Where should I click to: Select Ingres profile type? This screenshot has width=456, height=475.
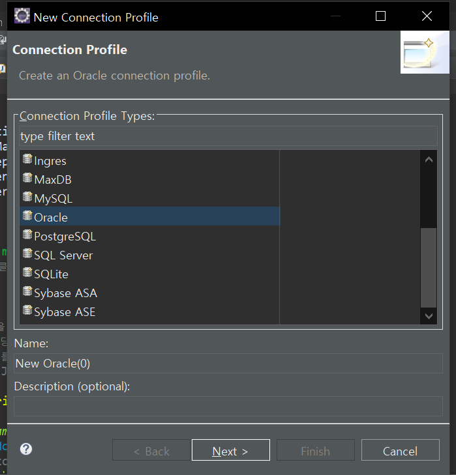pyautogui.click(x=149, y=161)
